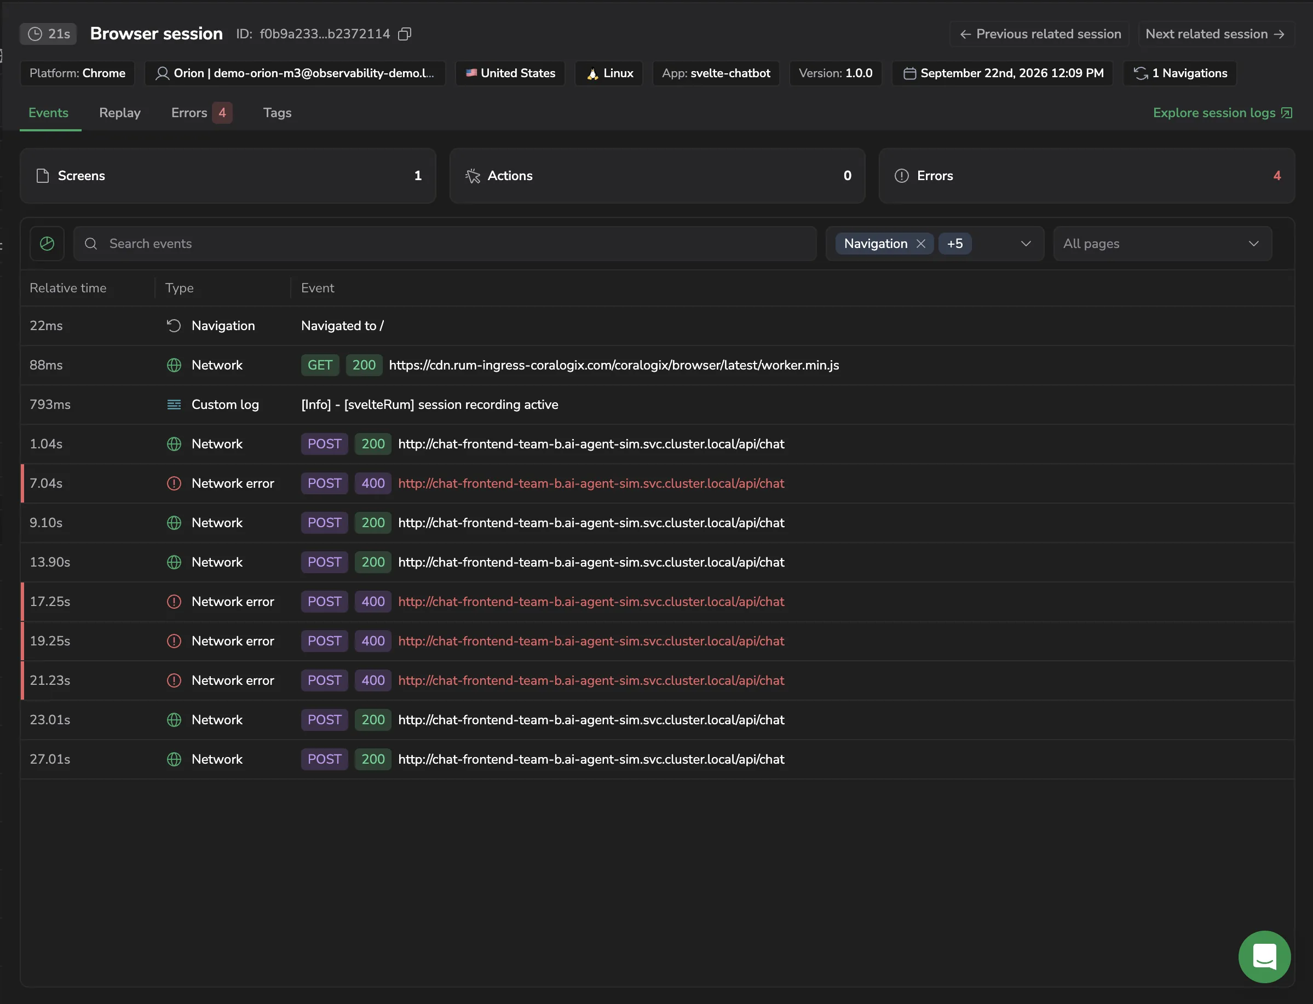Switch to the Replay tab
The image size is (1313, 1004).
click(x=120, y=113)
